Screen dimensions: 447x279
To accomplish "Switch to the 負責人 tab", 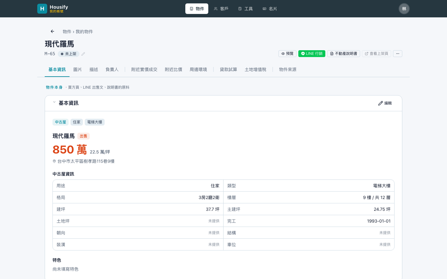I will pos(112,69).
